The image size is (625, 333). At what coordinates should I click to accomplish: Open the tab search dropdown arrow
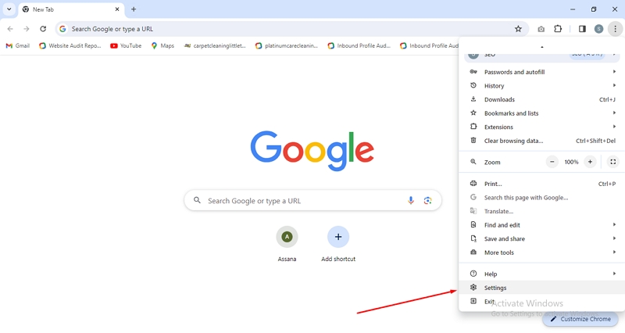[9, 9]
